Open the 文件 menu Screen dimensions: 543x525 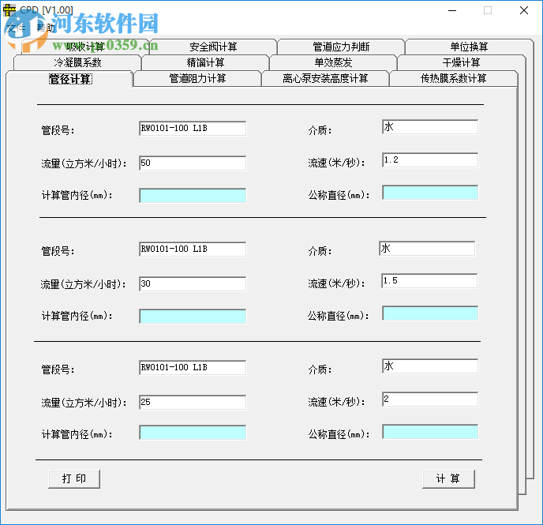(x=16, y=28)
